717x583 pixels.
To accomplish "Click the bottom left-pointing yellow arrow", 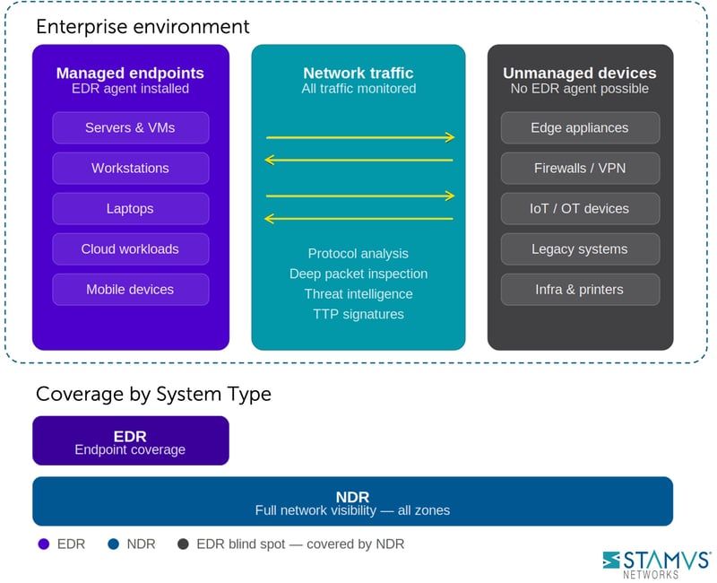I will (x=360, y=218).
